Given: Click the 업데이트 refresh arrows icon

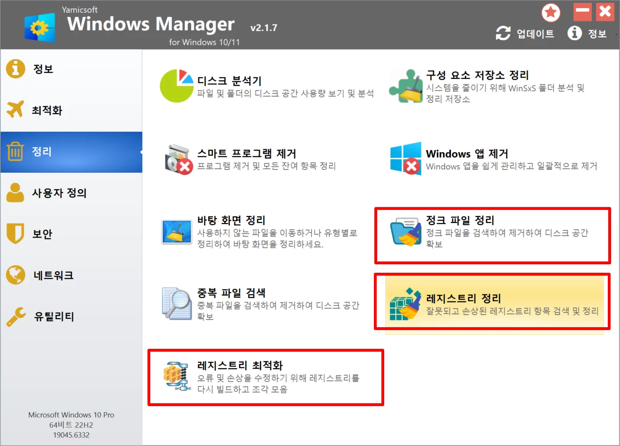Looking at the screenshot, I should 503,33.
